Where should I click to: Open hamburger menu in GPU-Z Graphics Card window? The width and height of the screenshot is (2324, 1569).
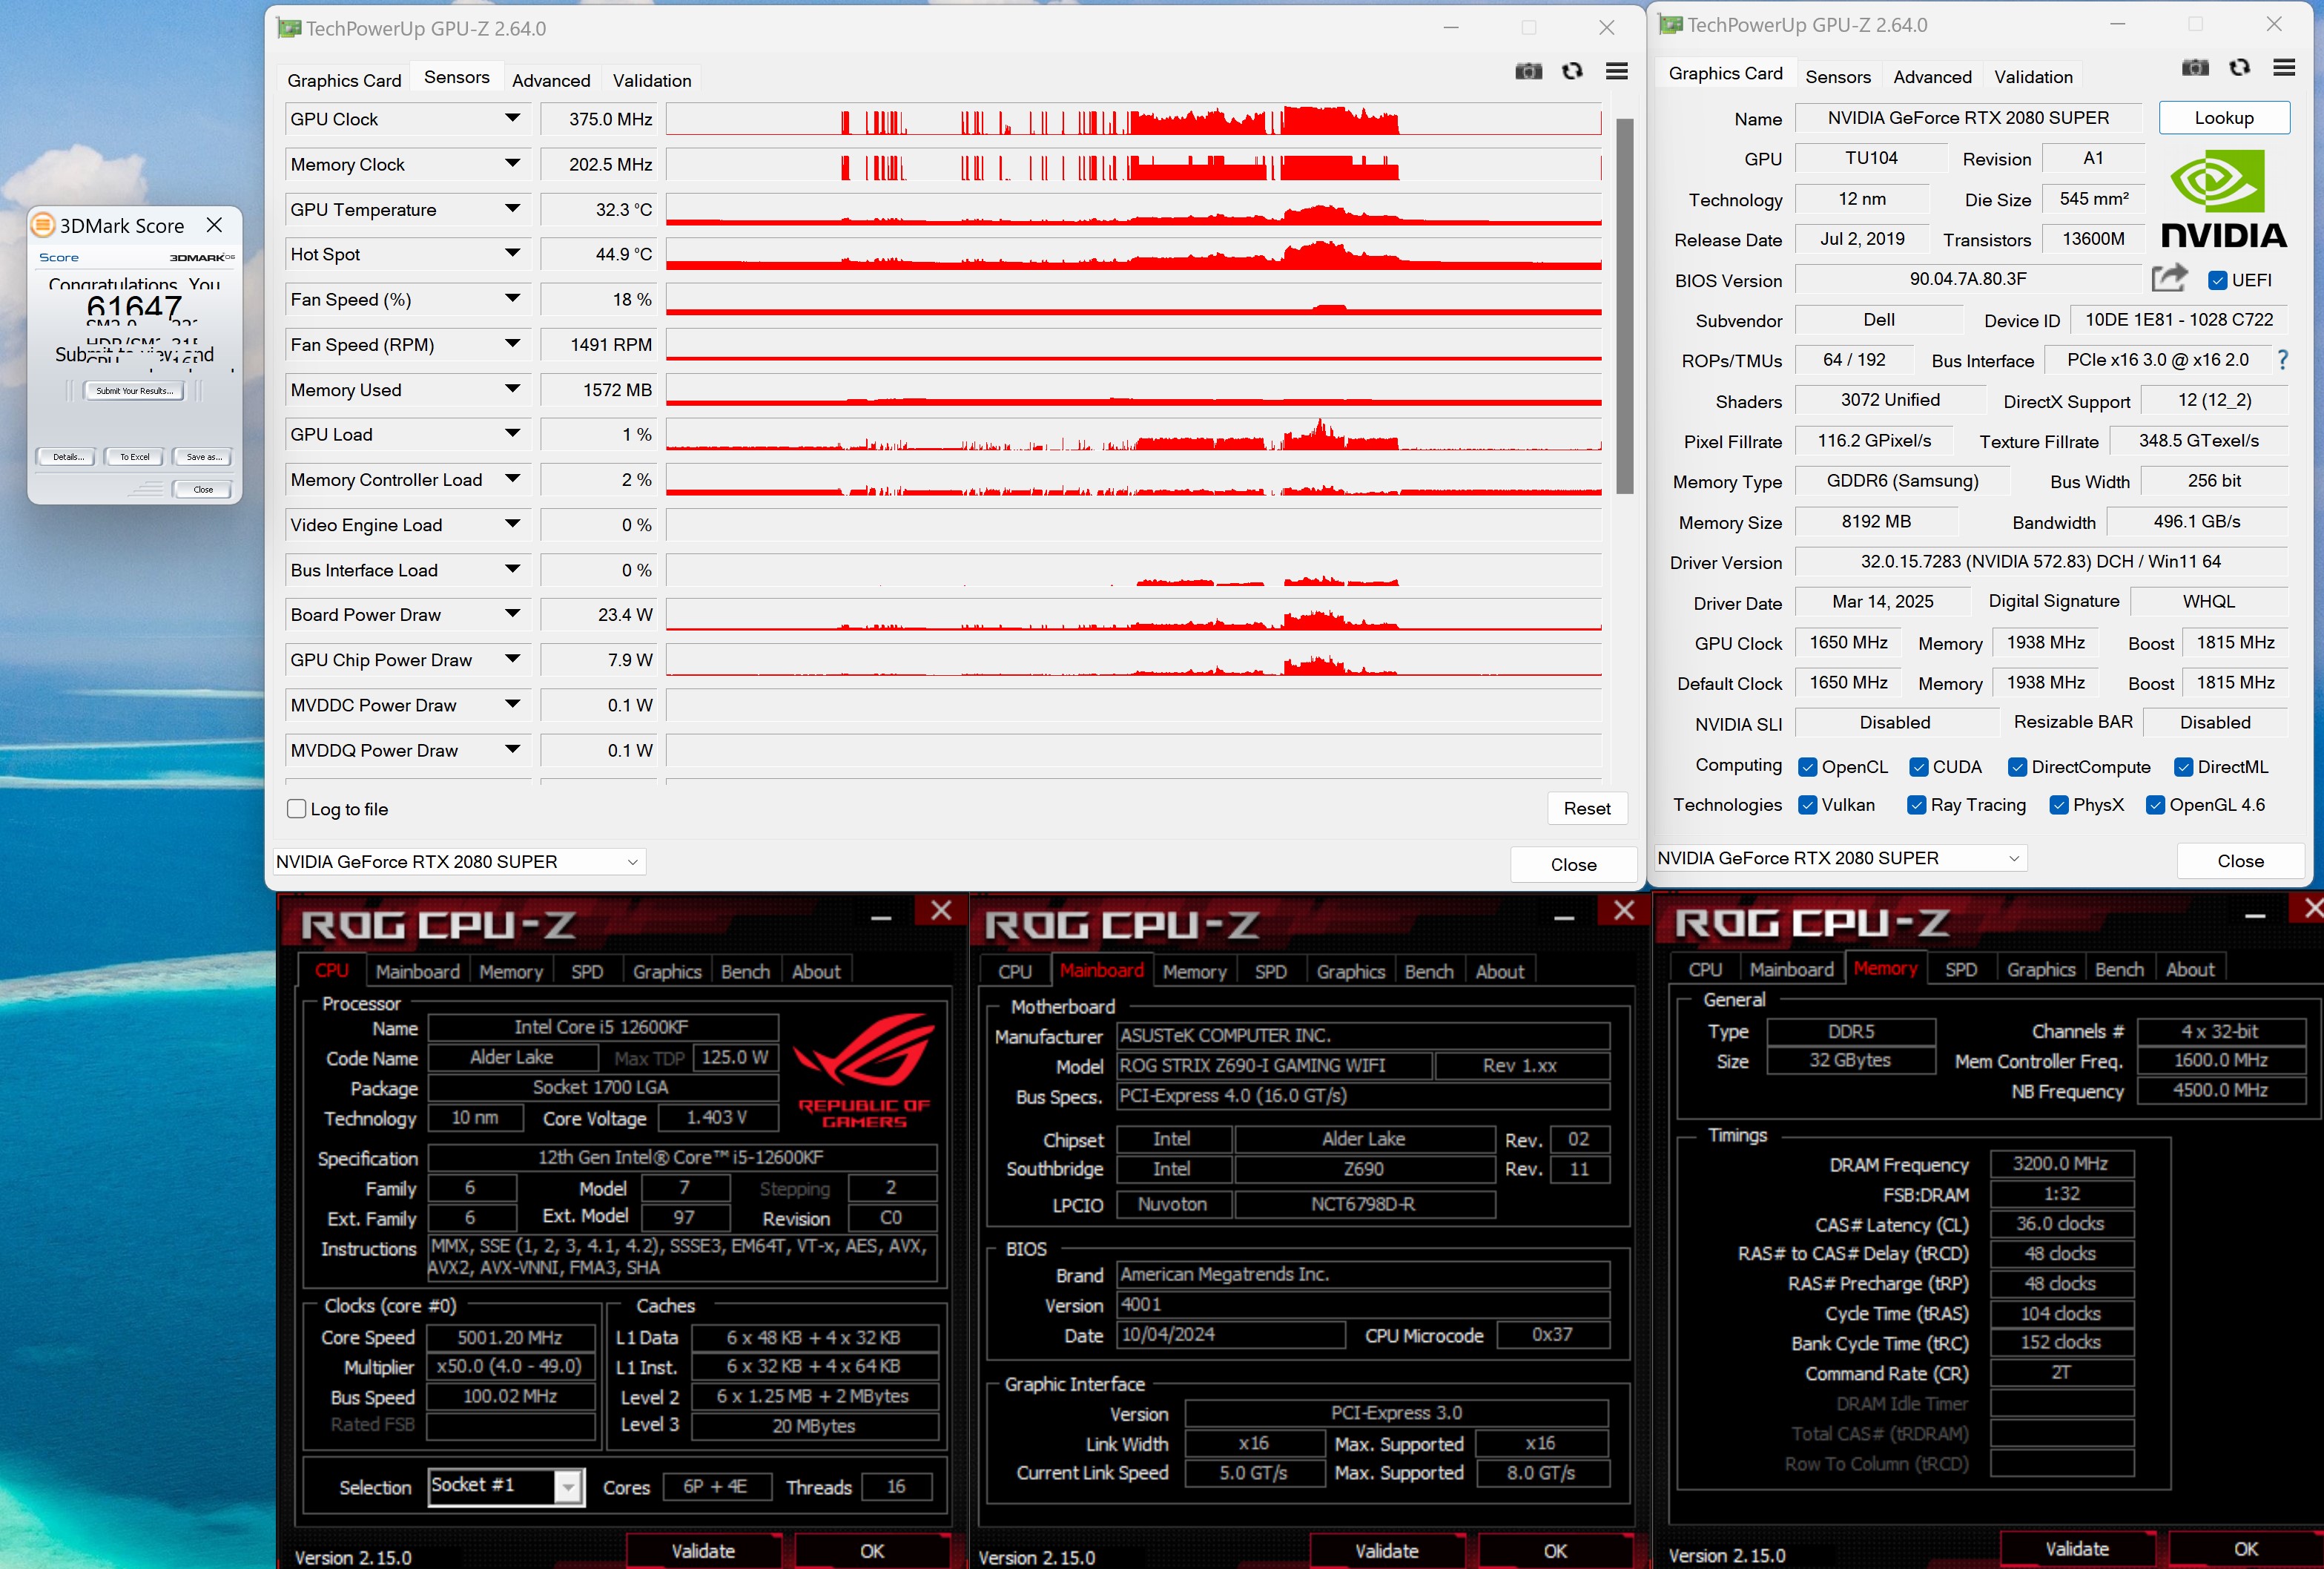[x=2284, y=67]
